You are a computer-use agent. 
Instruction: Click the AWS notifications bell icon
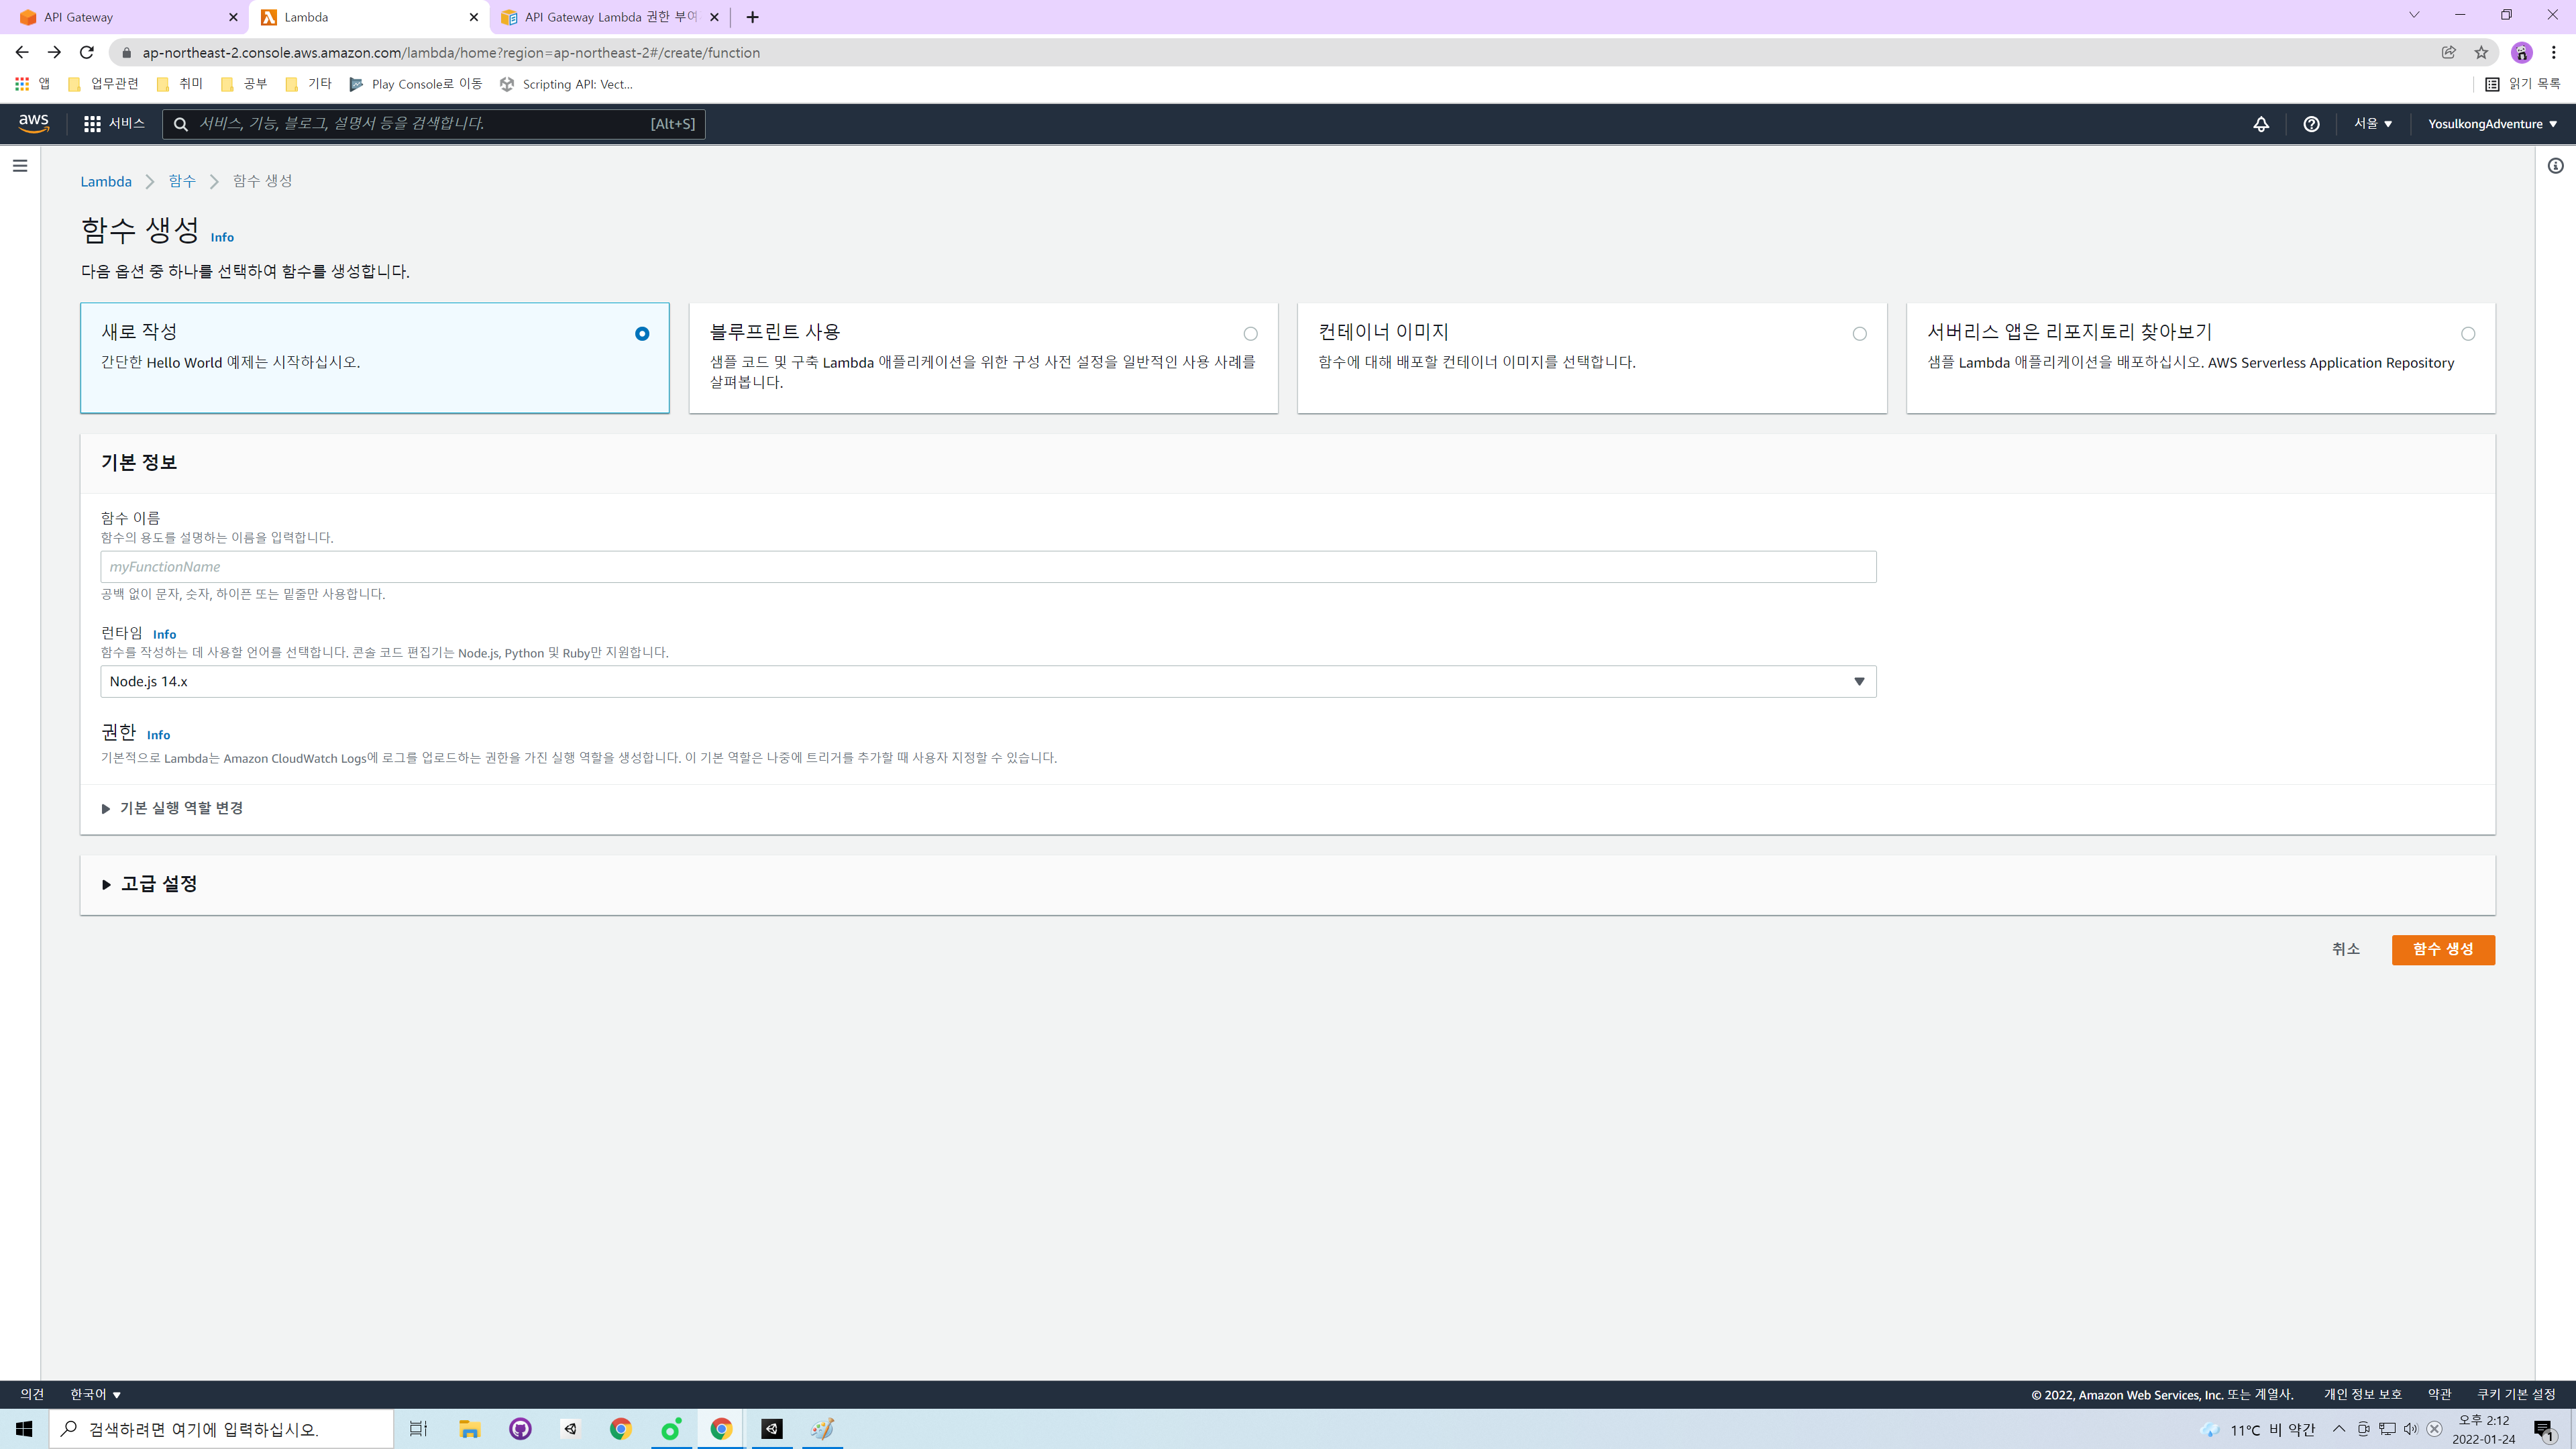[2261, 124]
